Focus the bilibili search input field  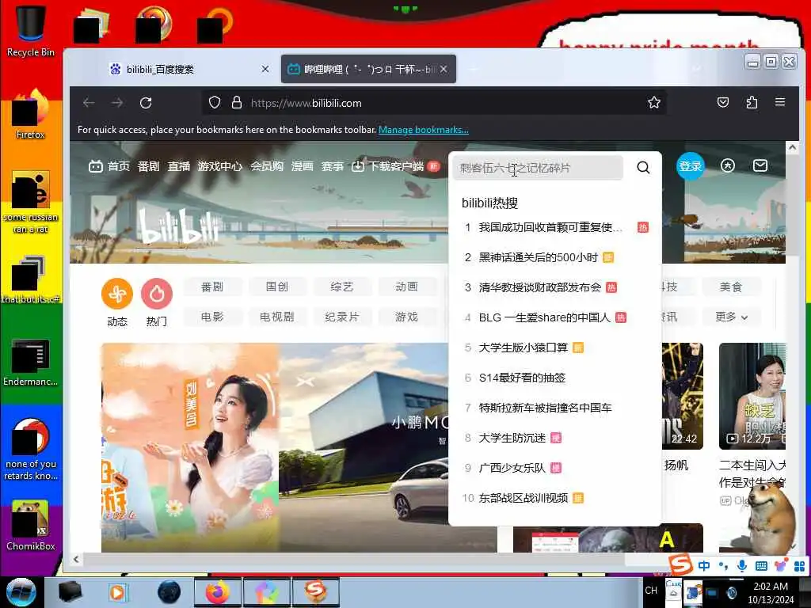(x=538, y=168)
